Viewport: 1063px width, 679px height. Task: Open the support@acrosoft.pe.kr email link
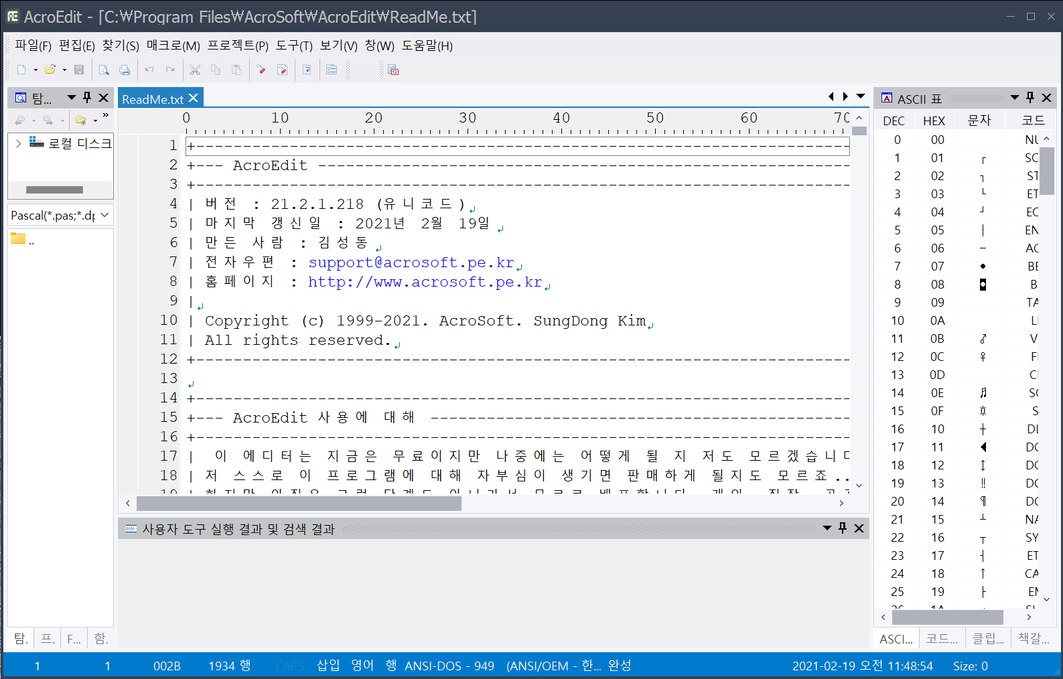tap(411, 262)
